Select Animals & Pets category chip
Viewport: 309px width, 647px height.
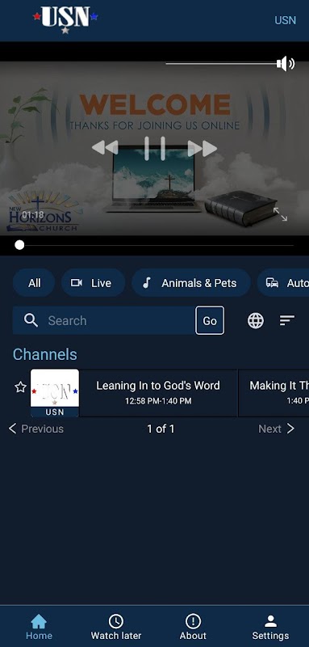point(191,282)
